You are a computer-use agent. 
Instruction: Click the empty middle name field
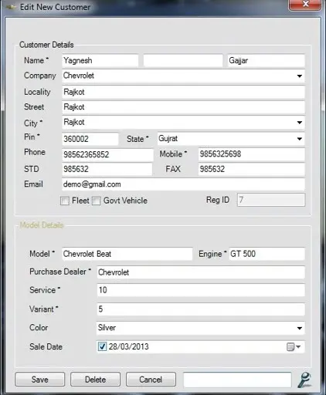click(x=183, y=61)
